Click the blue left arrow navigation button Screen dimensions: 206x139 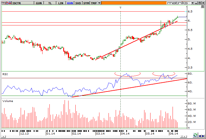[x=200, y=136]
